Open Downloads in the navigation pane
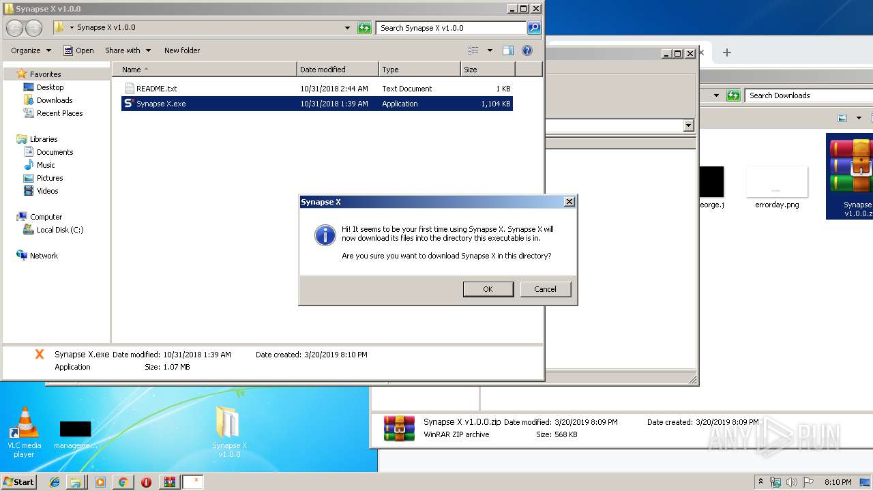The height and width of the screenshot is (491, 873). pos(55,100)
